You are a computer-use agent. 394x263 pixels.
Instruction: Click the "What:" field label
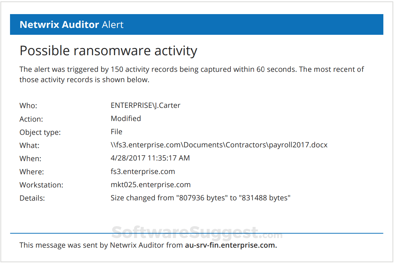click(29, 146)
